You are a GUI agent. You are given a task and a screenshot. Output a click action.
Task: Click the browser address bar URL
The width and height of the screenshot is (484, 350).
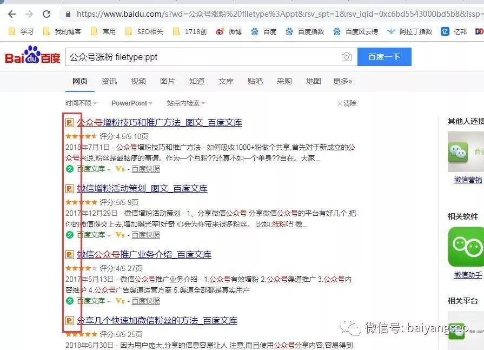coord(280,14)
